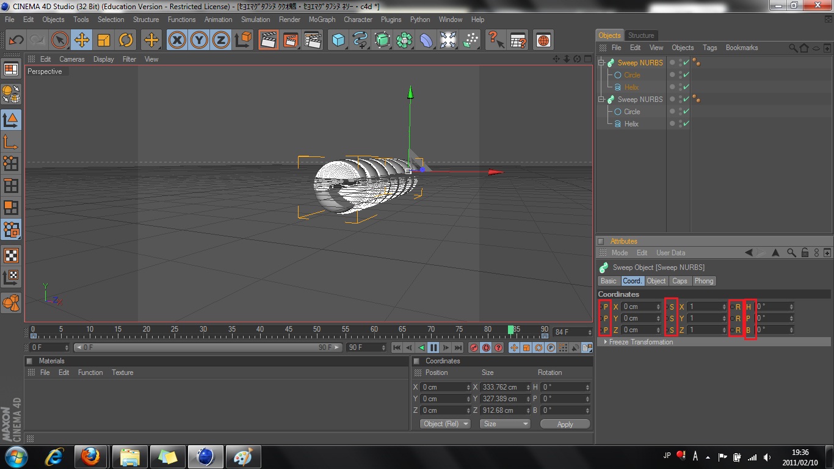Switch to the Structure tab
Screen dimensions: 834x469
[x=641, y=35]
